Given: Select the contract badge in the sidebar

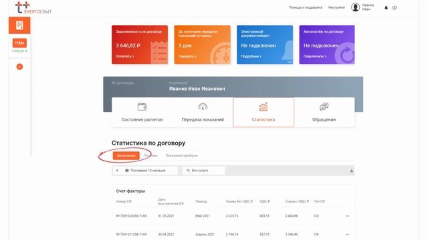Looking at the screenshot, I should [19, 43].
